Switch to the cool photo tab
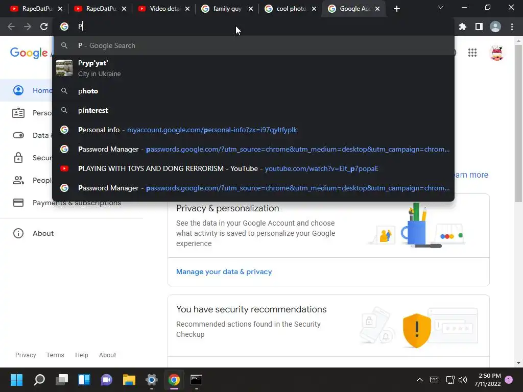Viewport: 523px width, 392px height. [x=291, y=9]
